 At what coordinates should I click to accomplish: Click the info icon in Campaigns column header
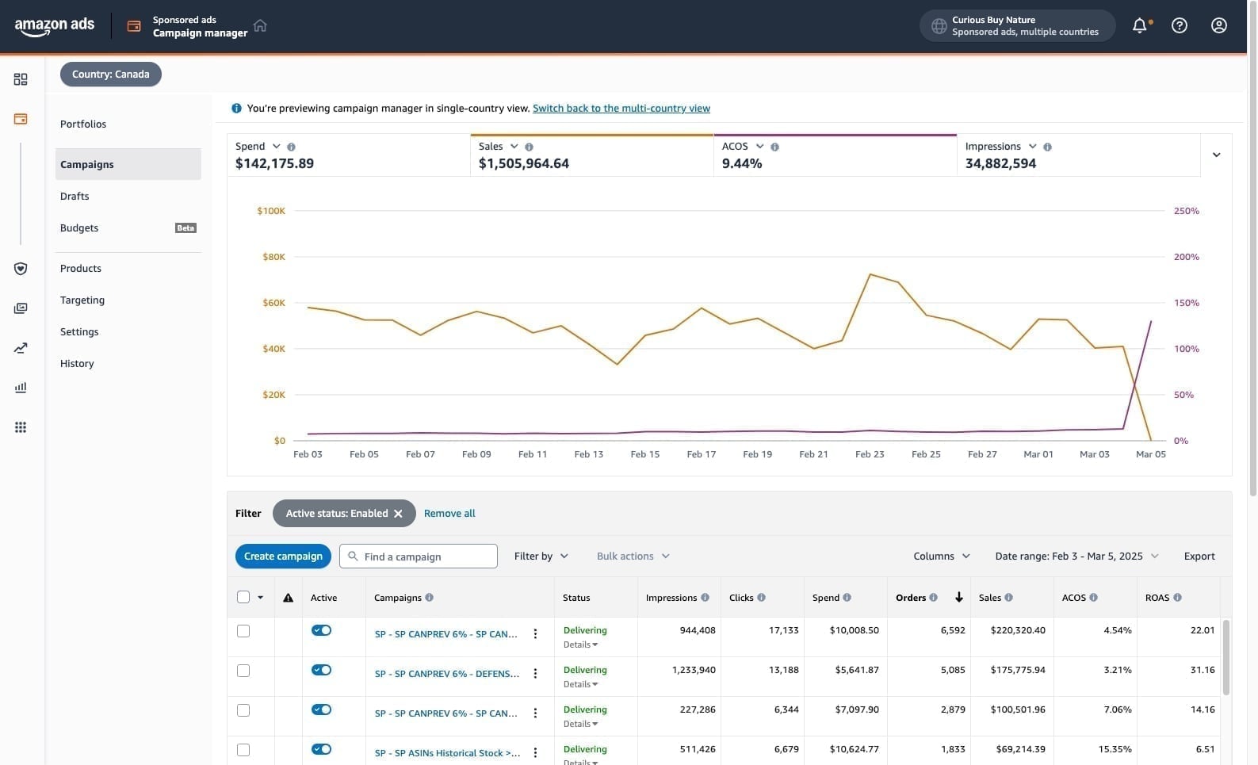pos(429,598)
